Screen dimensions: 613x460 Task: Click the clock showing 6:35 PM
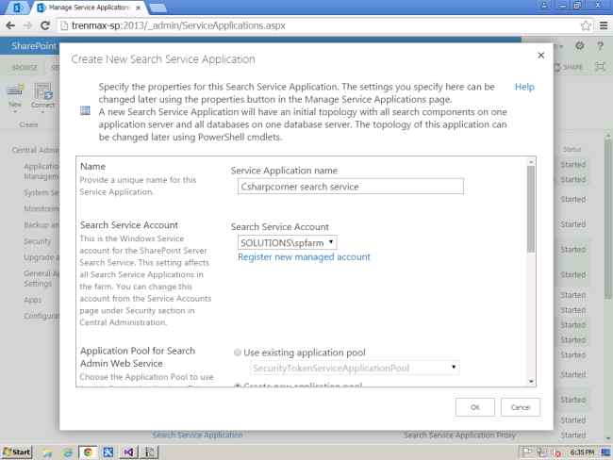[x=582, y=452]
